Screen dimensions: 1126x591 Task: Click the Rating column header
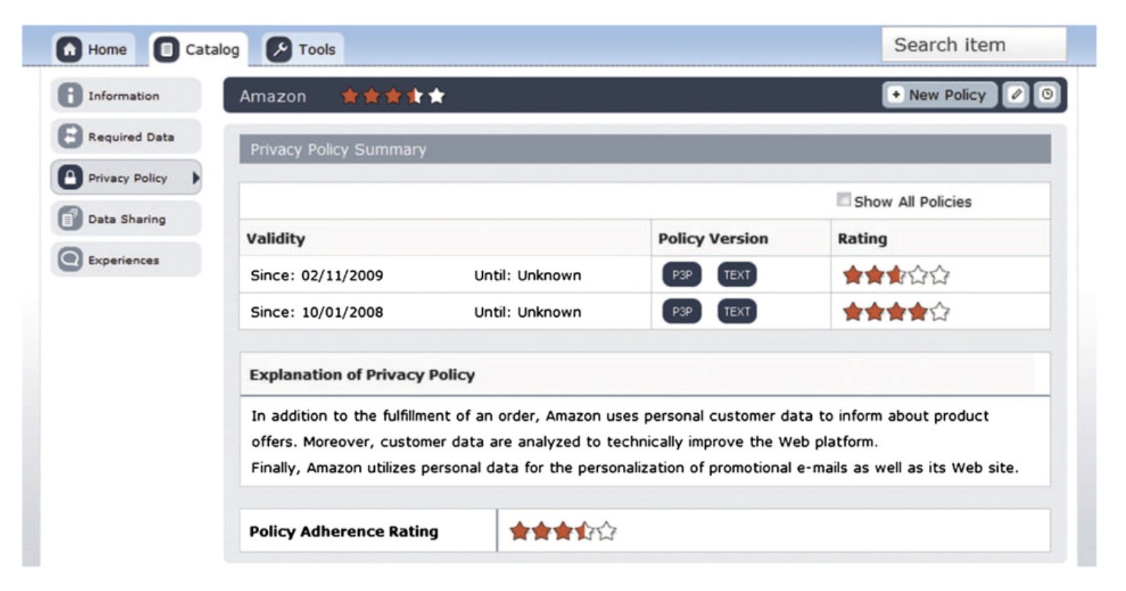[x=863, y=238]
